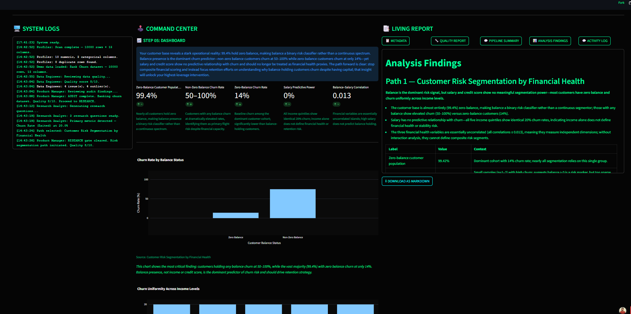Click the 'Zero Balance' x-axis tick label
The image size is (631, 314).
point(236,238)
